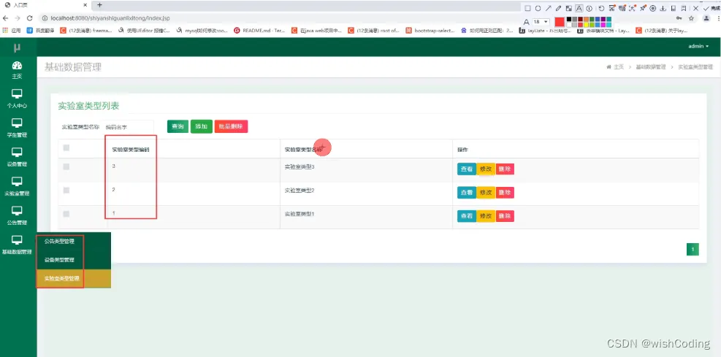Click the green 添加 button
Screen dimensions: 721x357
pyautogui.click(x=202, y=126)
